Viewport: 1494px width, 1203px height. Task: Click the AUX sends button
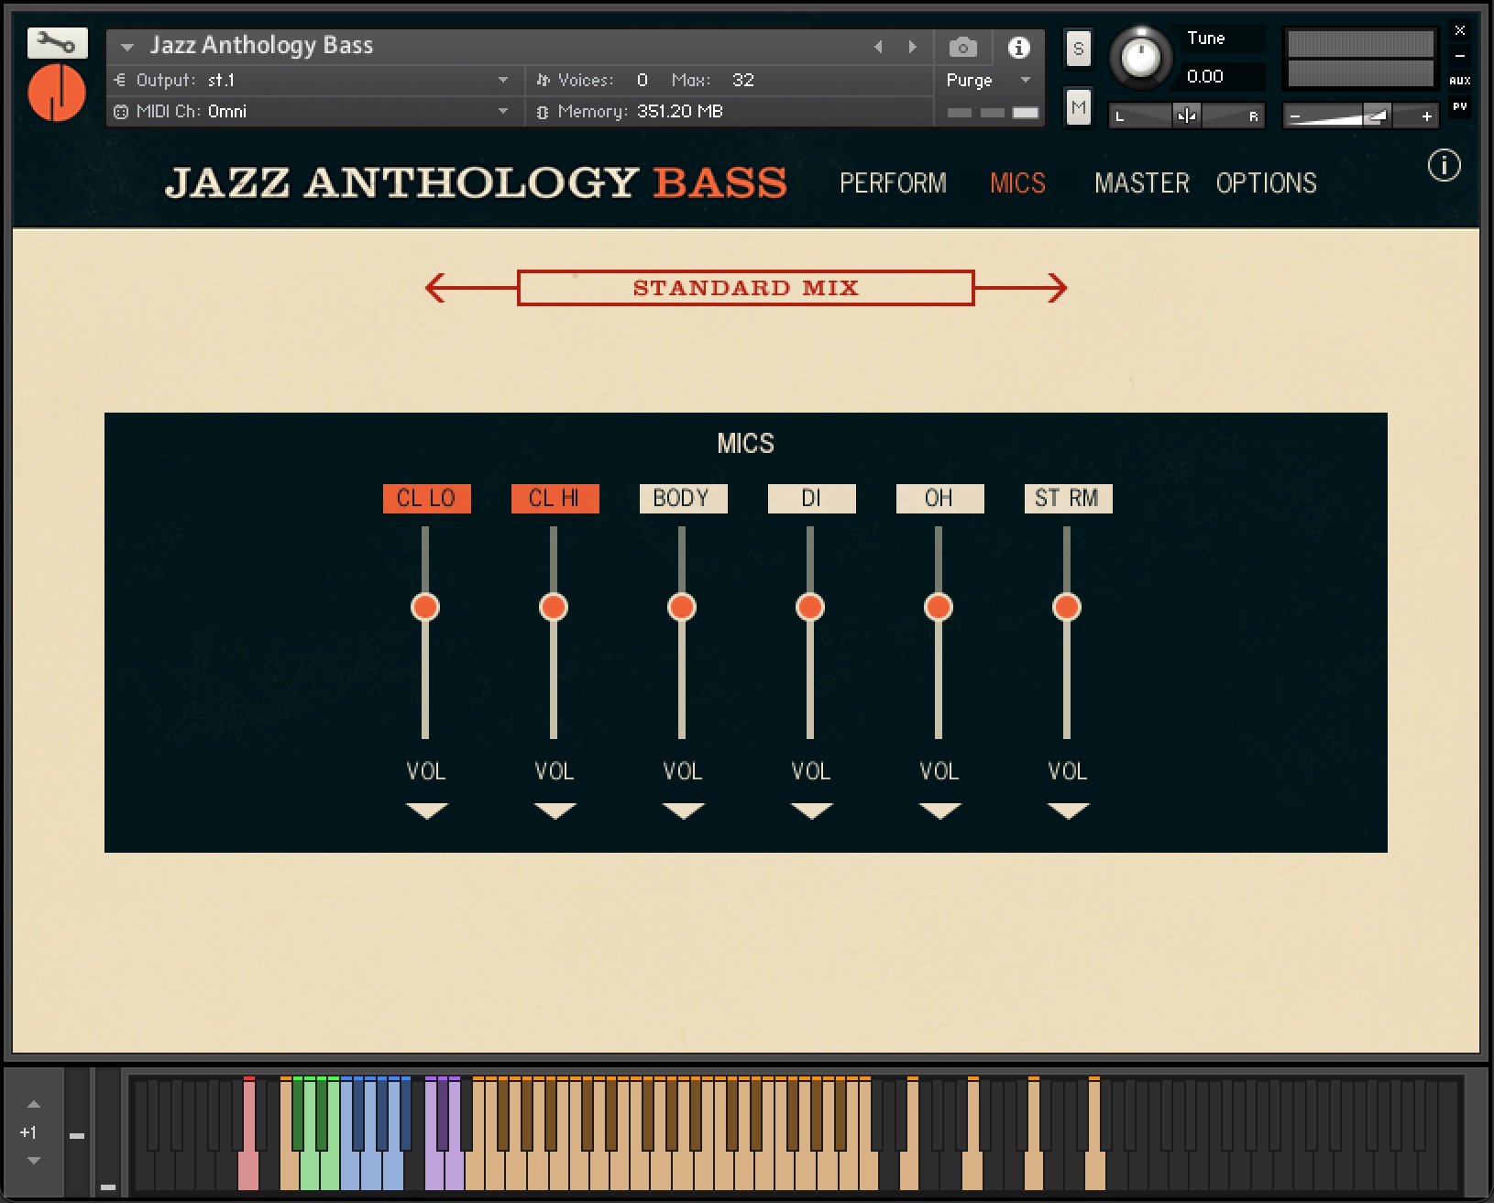(x=1460, y=81)
